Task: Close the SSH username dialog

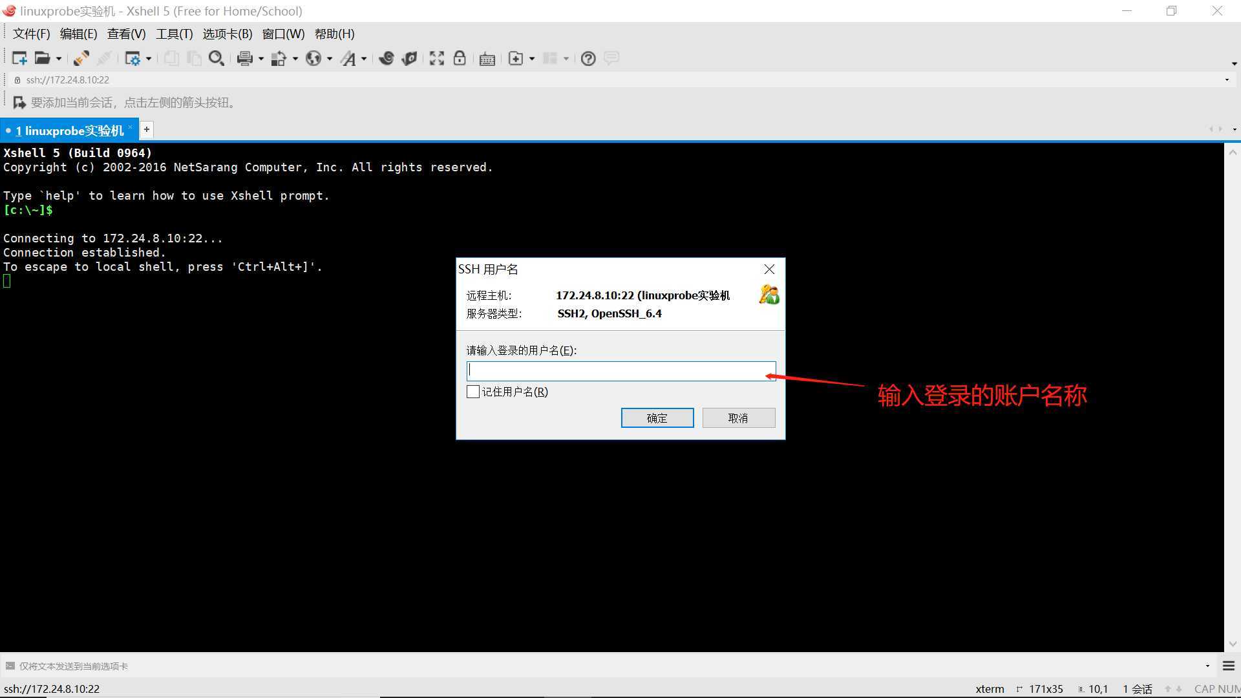Action: pos(769,270)
